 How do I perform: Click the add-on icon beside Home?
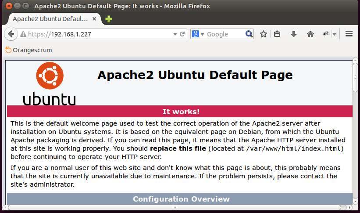325,34
